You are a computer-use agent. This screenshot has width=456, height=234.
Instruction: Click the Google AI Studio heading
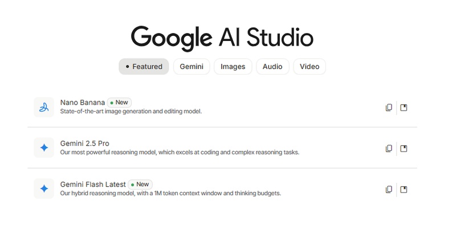point(222,38)
